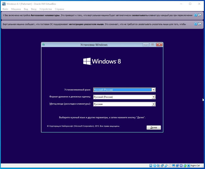
Task: Click the optical disk indicator in status bar
Action: (x=155, y=166)
